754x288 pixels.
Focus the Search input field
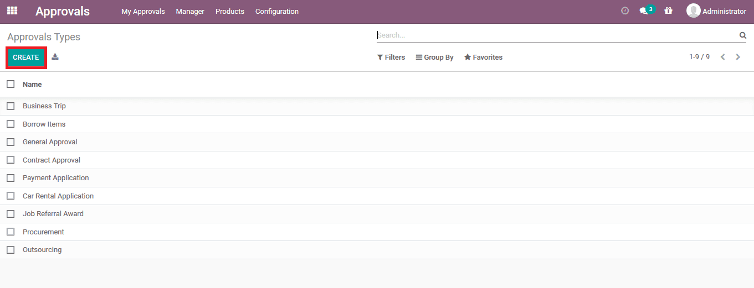(x=556, y=35)
